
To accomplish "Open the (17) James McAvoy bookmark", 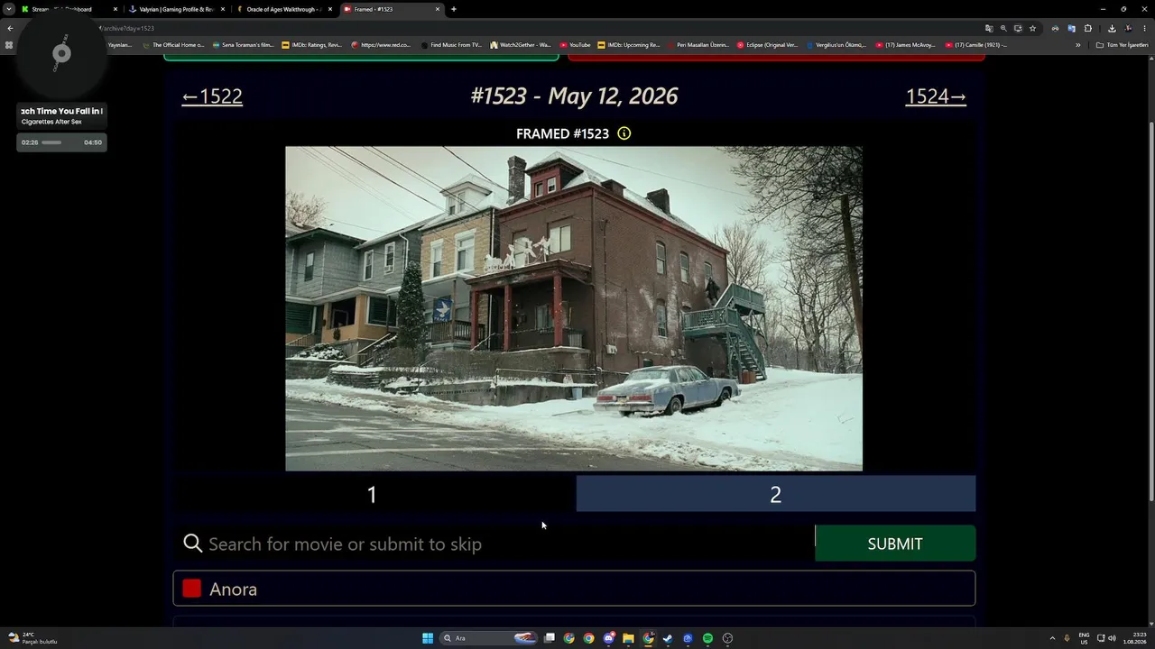I will [x=905, y=45].
